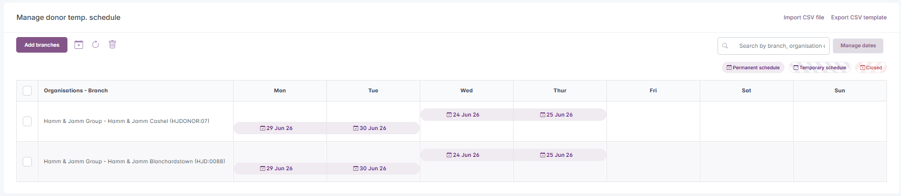Click the search magnifier icon
The image size is (901, 196).
[725, 46]
